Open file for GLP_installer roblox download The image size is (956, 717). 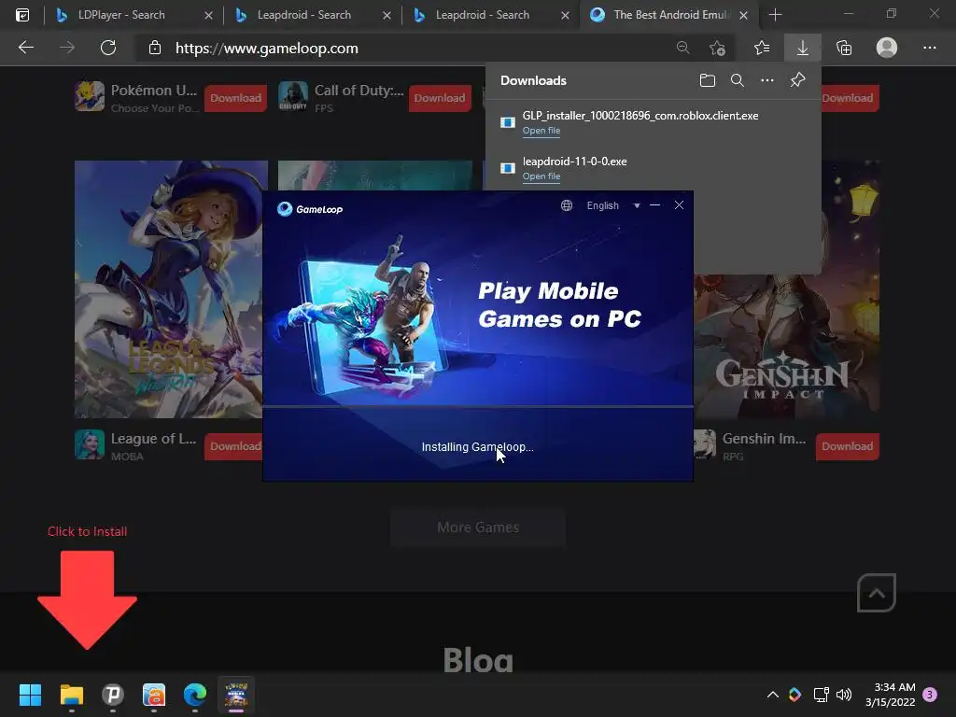click(541, 131)
